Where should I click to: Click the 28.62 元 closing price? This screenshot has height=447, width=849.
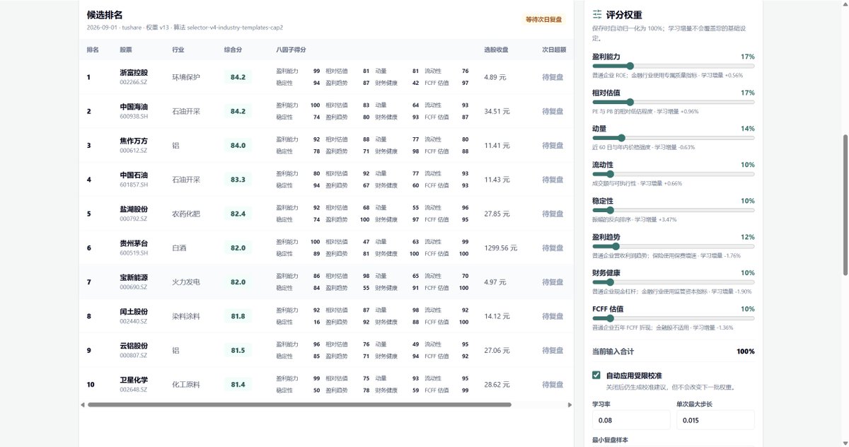[497, 385]
